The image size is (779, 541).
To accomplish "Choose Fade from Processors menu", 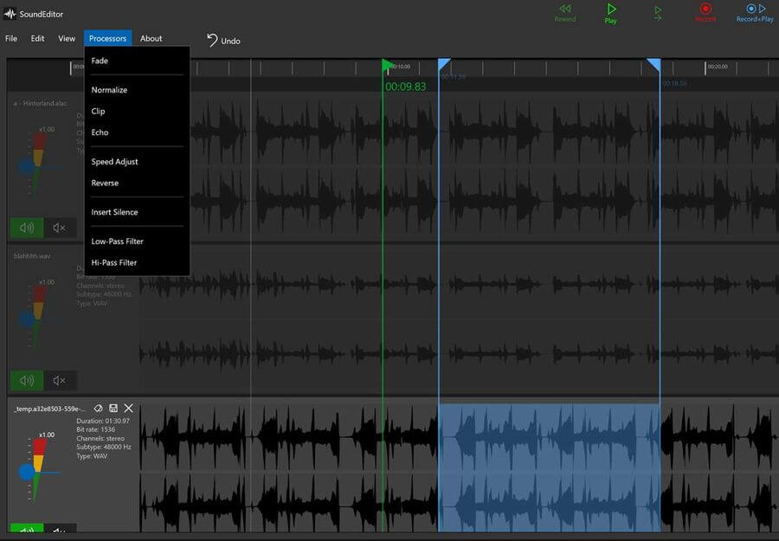I will [x=137, y=61].
